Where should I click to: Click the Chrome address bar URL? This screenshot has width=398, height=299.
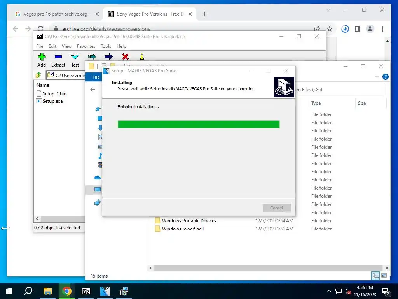point(106,29)
